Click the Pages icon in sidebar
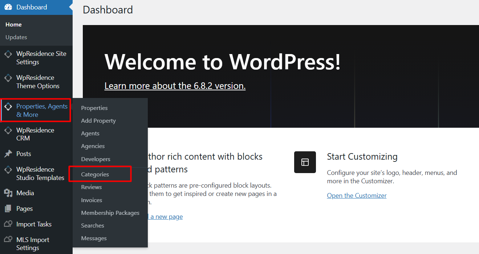Image resolution: width=479 pixels, height=254 pixels. pyautogui.click(x=8, y=209)
